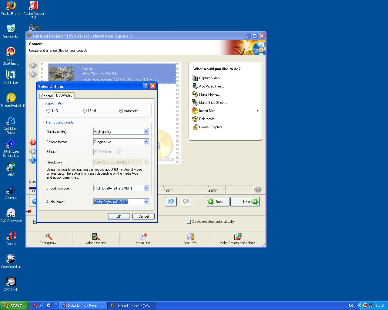The width and height of the screenshot is (388, 310).
Task: Close the Video Options dialog
Action: point(153,86)
